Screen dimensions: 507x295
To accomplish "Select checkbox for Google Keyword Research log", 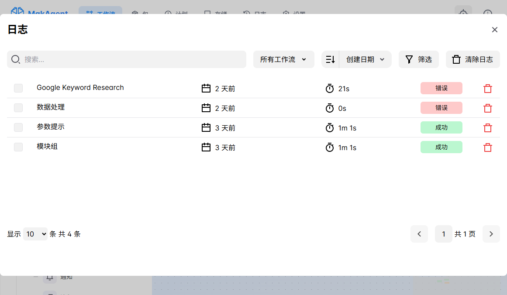I will point(18,88).
